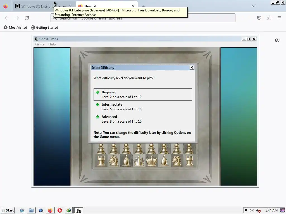
Task: Open the file manager folder taskbar icon
Action: (31, 211)
